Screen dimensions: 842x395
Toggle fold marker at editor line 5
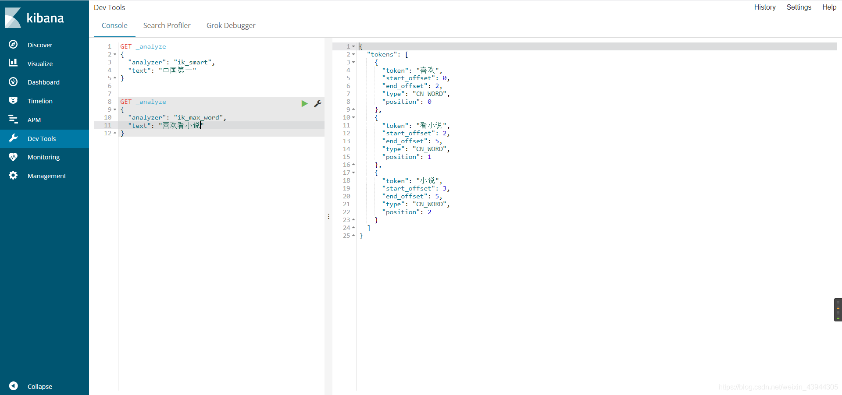pyautogui.click(x=115, y=78)
